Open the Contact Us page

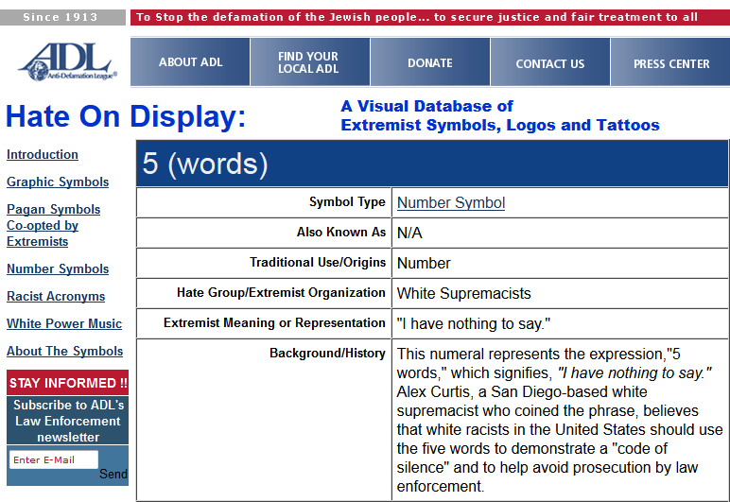click(x=549, y=63)
